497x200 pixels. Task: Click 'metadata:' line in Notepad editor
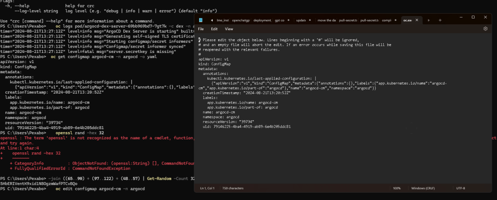(208, 69)
